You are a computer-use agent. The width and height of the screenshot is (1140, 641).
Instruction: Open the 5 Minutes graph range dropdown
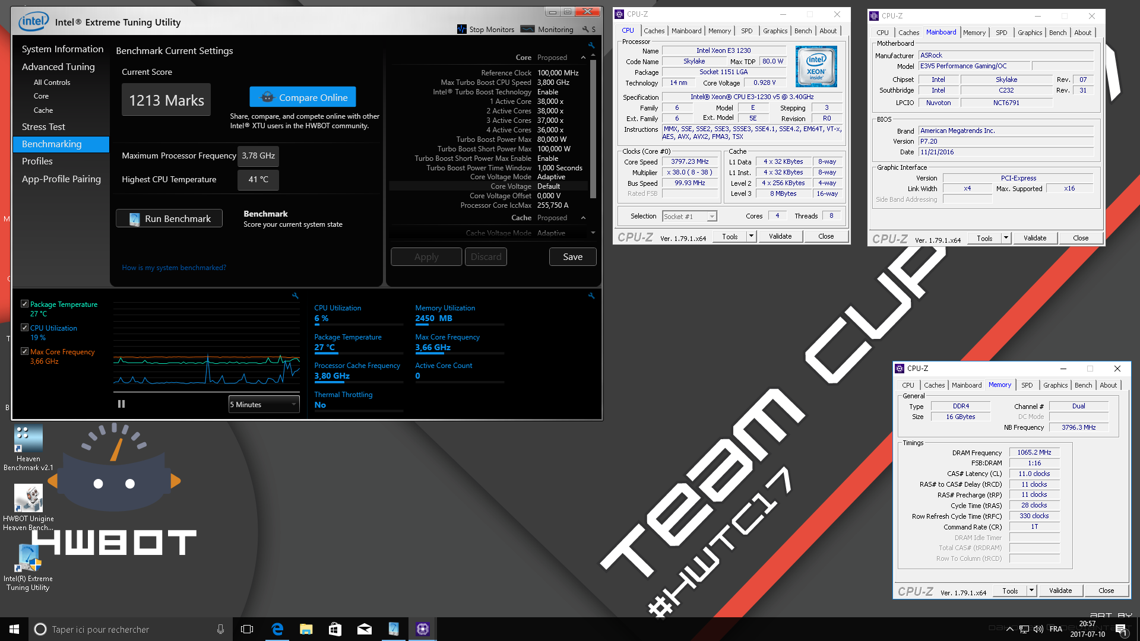point(264,404)
